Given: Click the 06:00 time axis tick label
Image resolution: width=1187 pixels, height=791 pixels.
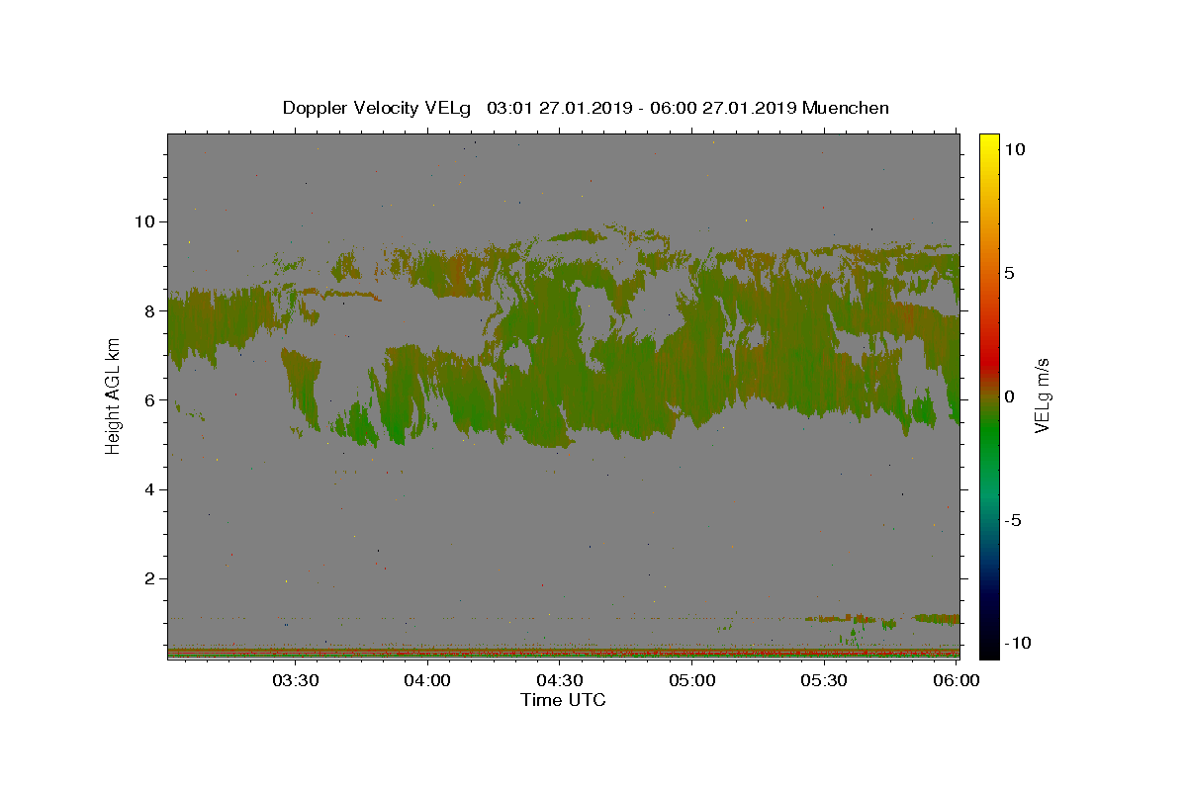Looking at the screenshot, I should point(957,680).
